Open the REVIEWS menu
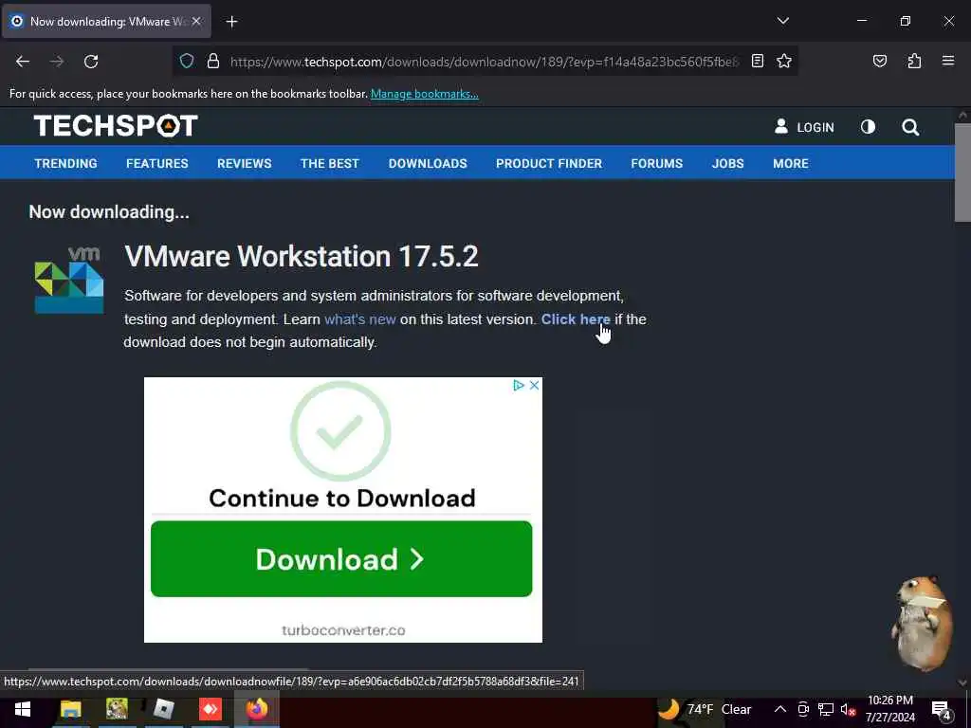 click(244, 163)
